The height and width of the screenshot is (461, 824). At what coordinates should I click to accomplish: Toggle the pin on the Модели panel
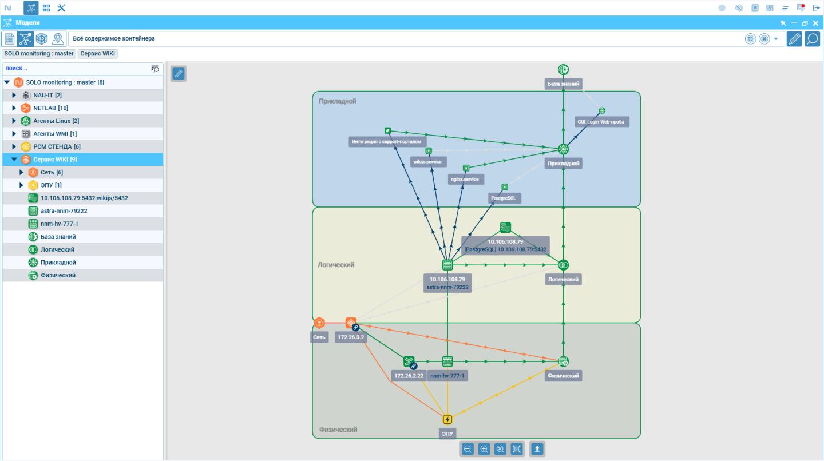(x=783, y=23)
